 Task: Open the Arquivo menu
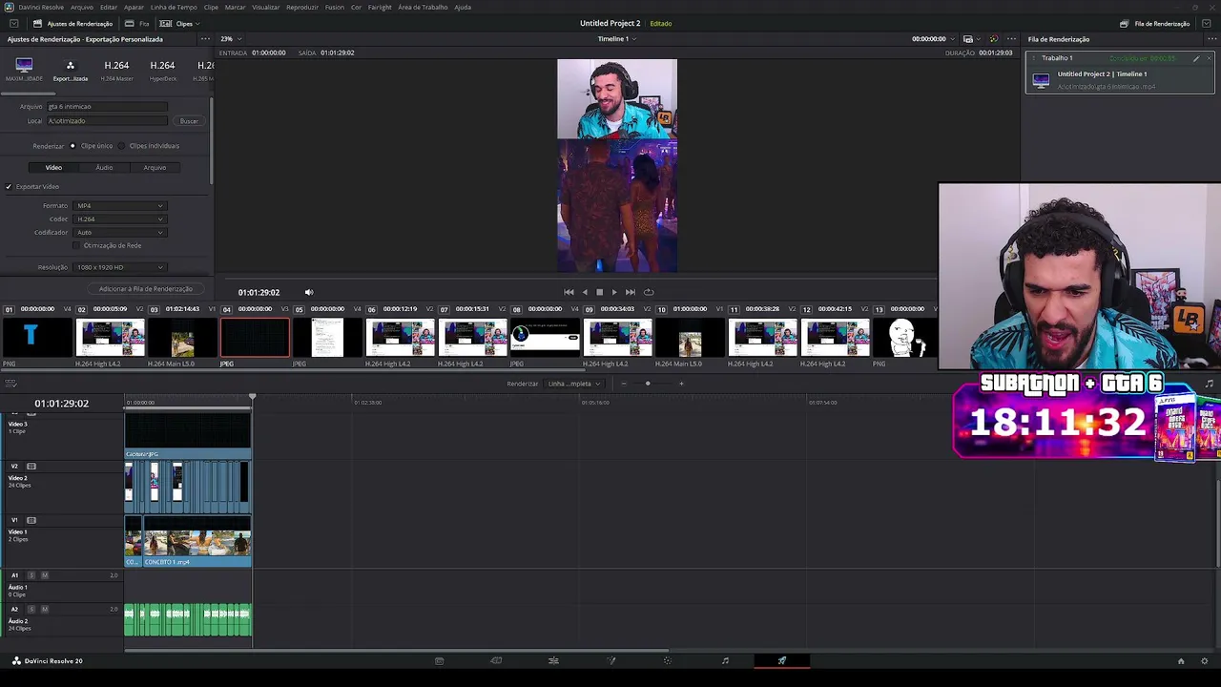coord(82,8)
